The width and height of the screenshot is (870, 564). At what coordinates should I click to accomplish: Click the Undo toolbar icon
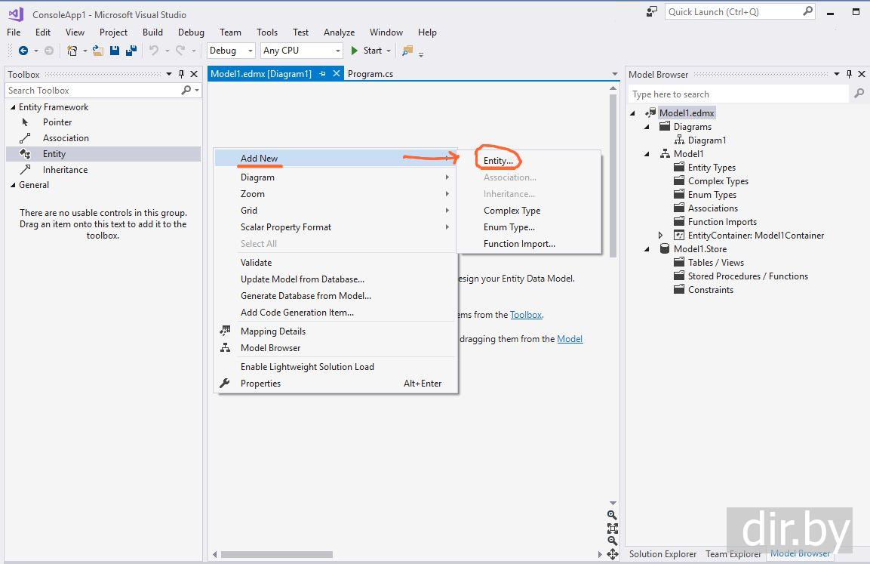coord(154,51)
